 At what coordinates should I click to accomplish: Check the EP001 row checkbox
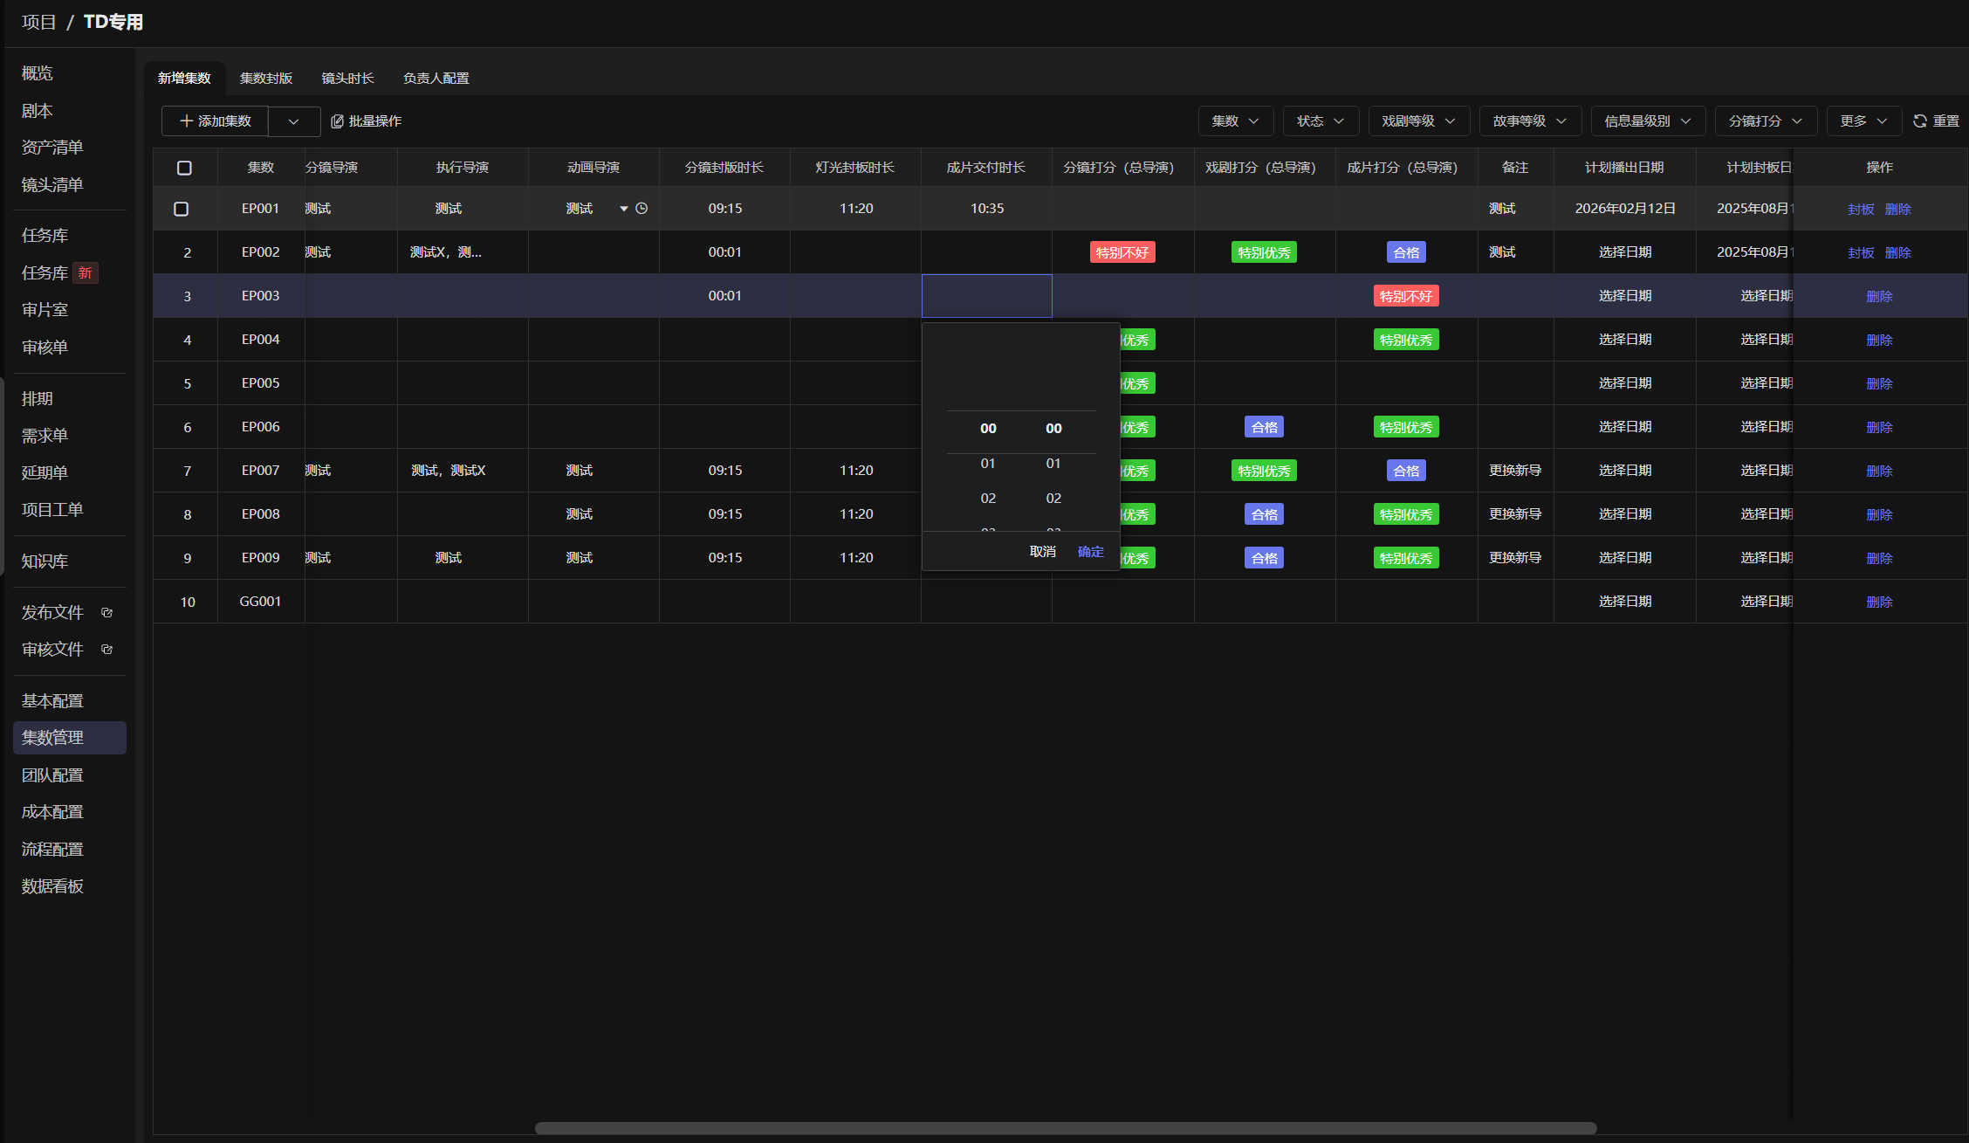click(x=182, y=209)
